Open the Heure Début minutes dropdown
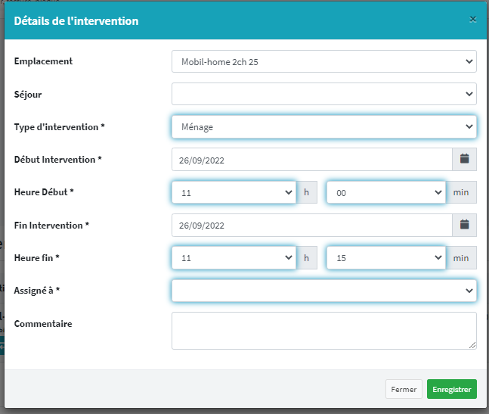The image size is (489, 414). click(x=386, y=193)
